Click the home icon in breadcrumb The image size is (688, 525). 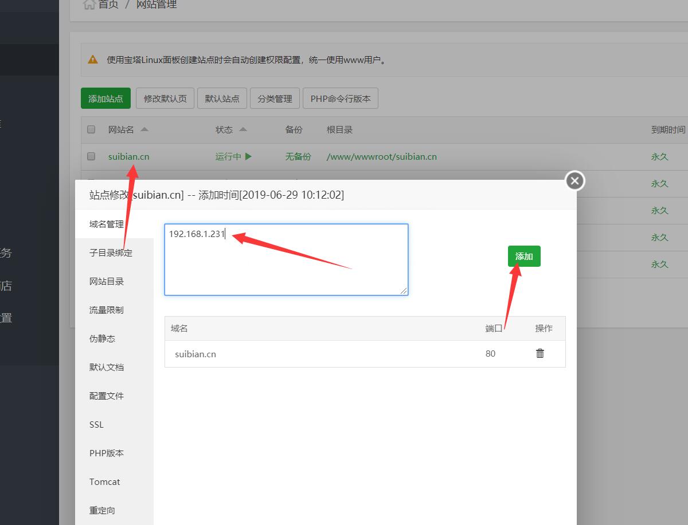coord(89,5)
